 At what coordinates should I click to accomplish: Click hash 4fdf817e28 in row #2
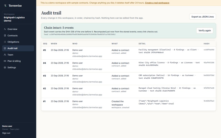[x=209, y=88]
